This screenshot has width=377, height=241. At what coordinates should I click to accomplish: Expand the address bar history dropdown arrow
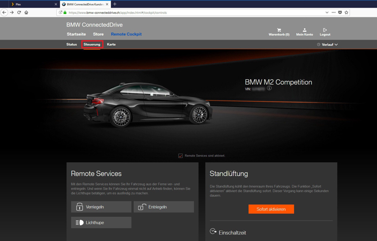click(x=327, y=13)
